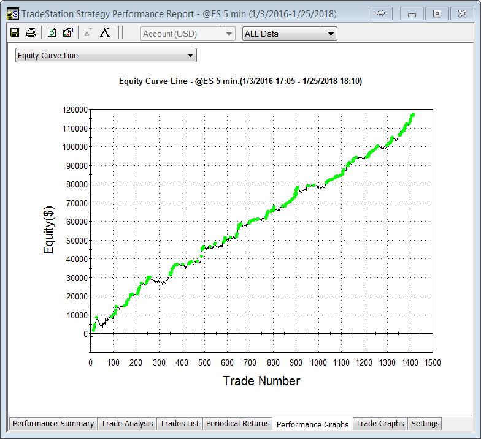
Task: Maximize the performance report window
Action: (437, 13)
